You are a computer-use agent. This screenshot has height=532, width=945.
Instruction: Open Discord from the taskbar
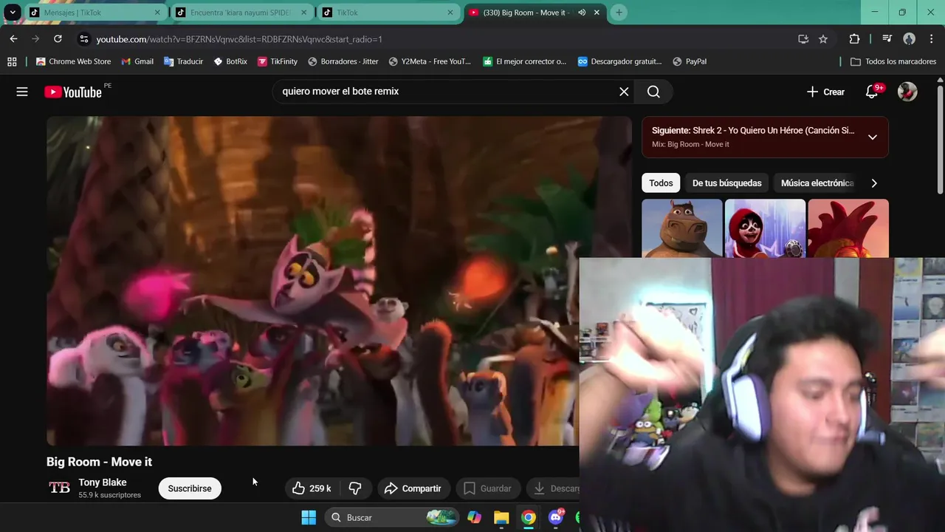pyautogui.click(x=556, y=517)
